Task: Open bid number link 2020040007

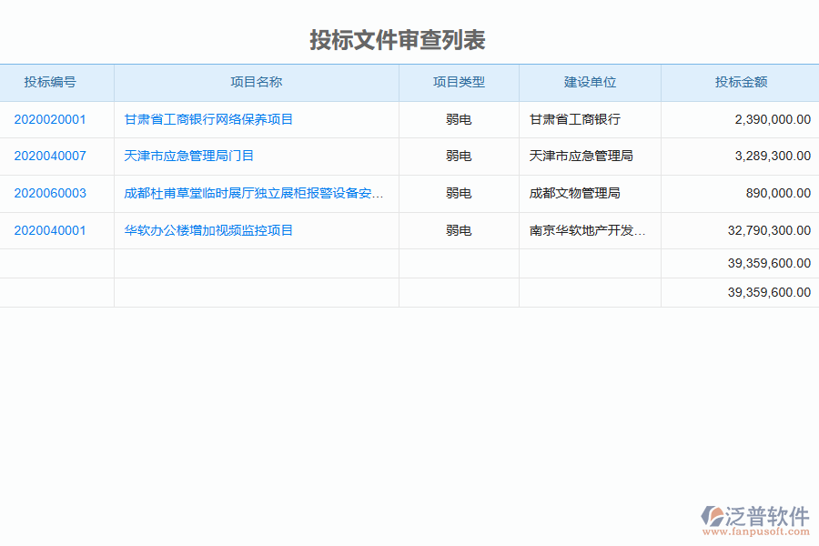Action: (48, 156)
